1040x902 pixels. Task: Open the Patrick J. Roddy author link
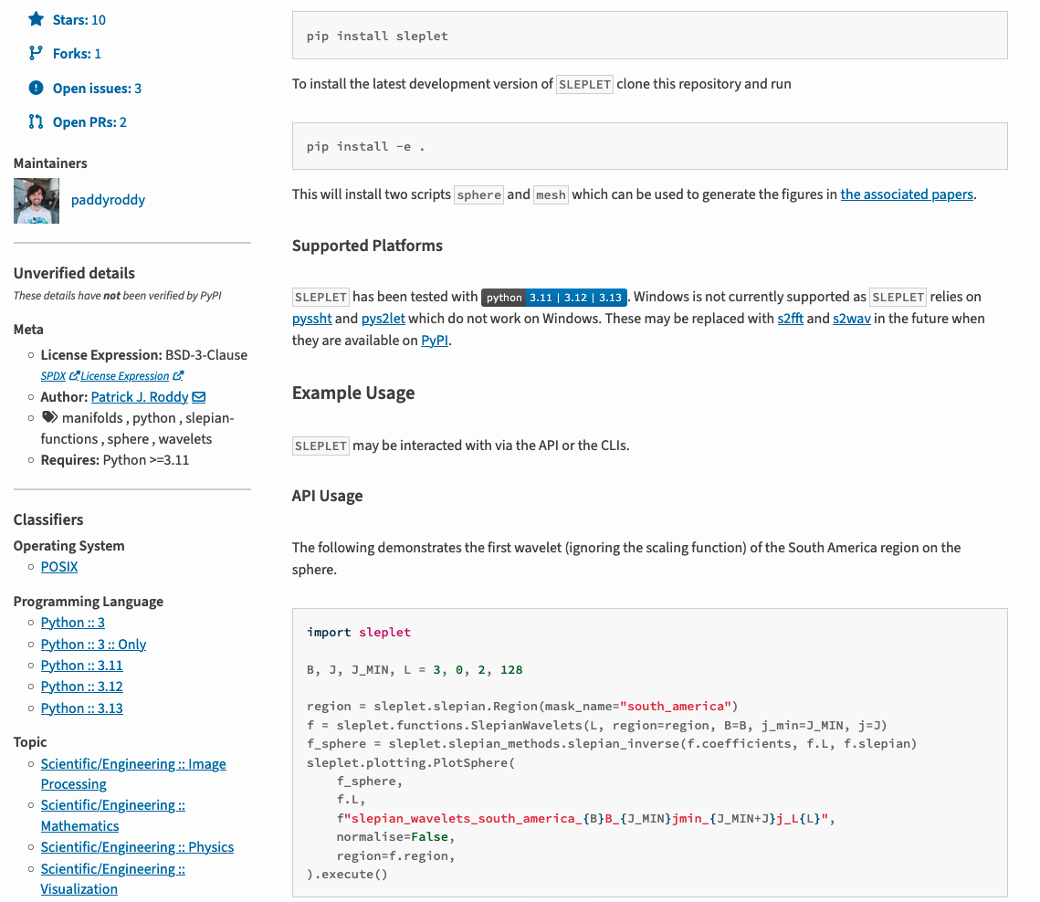137,396
